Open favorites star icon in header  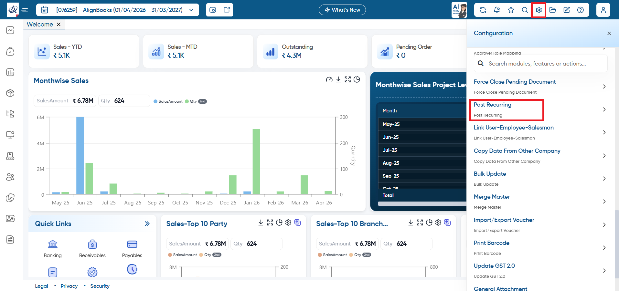511,10
